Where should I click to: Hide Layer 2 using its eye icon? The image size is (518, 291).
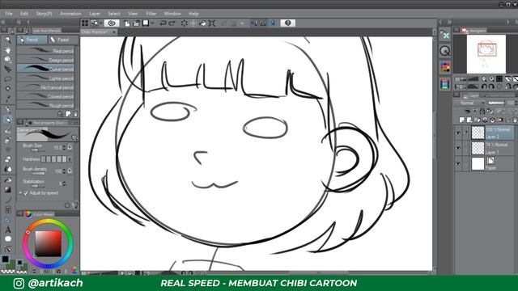click(x=458, y=133)
